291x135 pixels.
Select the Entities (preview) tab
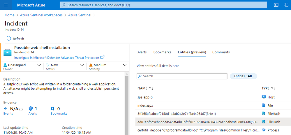point(192,52)
